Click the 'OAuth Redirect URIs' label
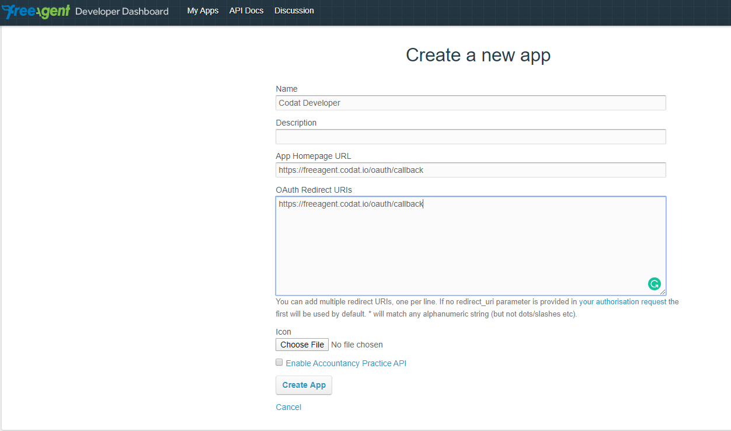The width and height of the screenshot is (731, 431). pyautogui.click(x=314, y=190)
